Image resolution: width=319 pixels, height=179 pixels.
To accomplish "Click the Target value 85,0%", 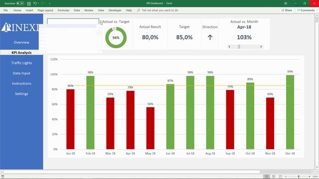I will pos(184,37).
